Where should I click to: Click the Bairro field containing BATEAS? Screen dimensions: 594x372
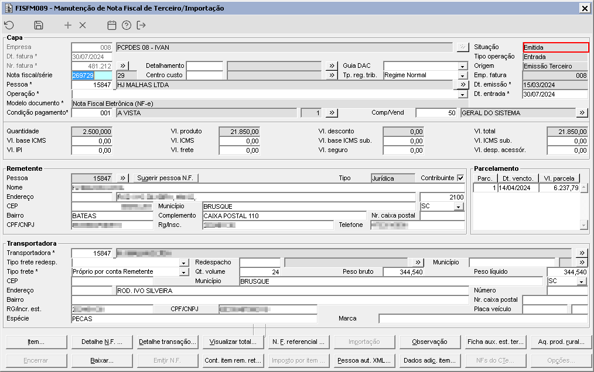[112, 216]
